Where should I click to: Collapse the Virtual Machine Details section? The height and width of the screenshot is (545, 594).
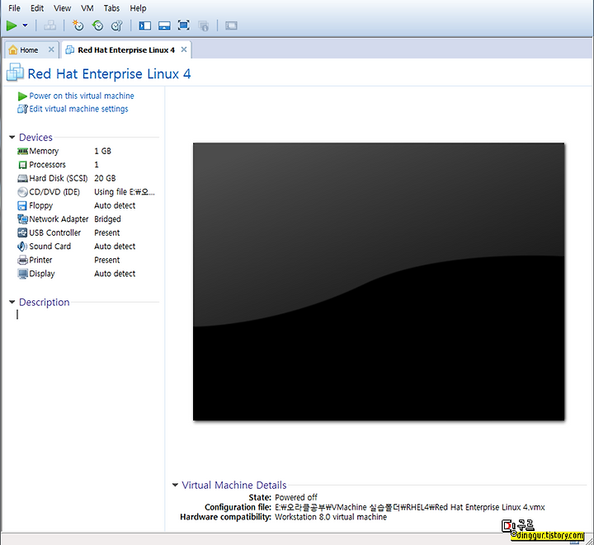(x=175, y=485)
